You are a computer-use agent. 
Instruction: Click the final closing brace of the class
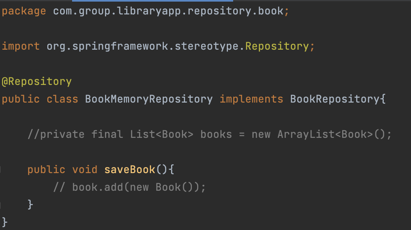pyautogui.click(x=5, y=222)
